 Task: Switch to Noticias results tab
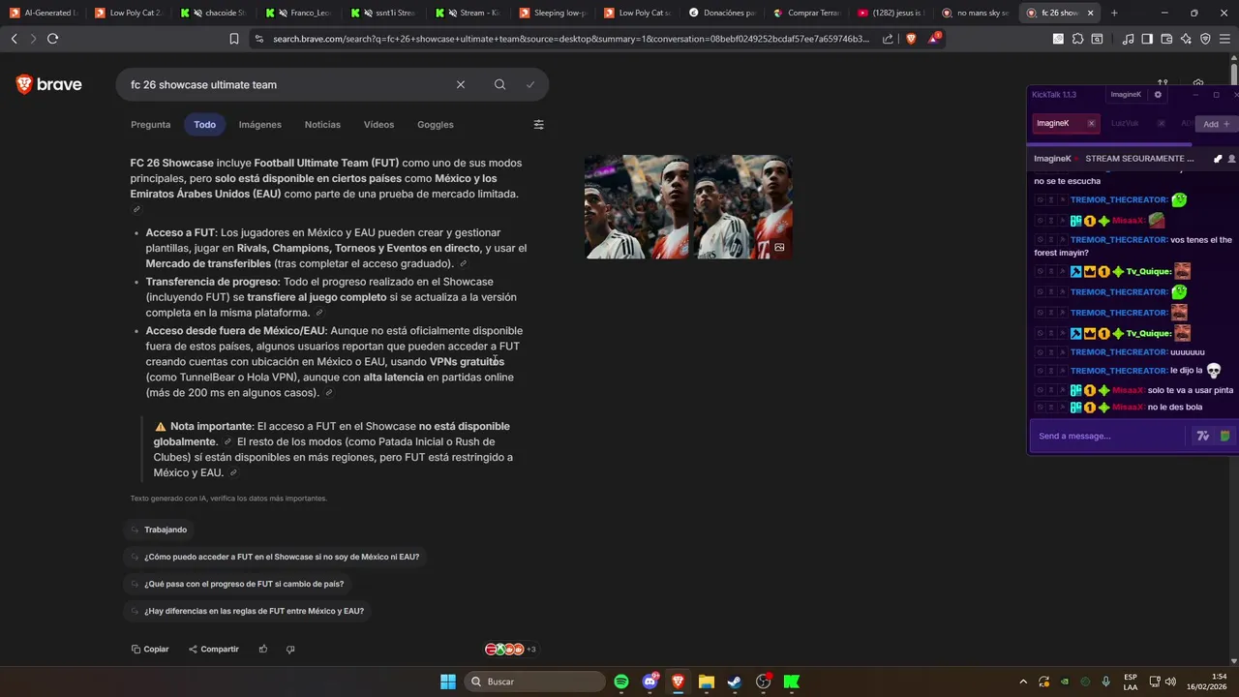click(322, 125)
